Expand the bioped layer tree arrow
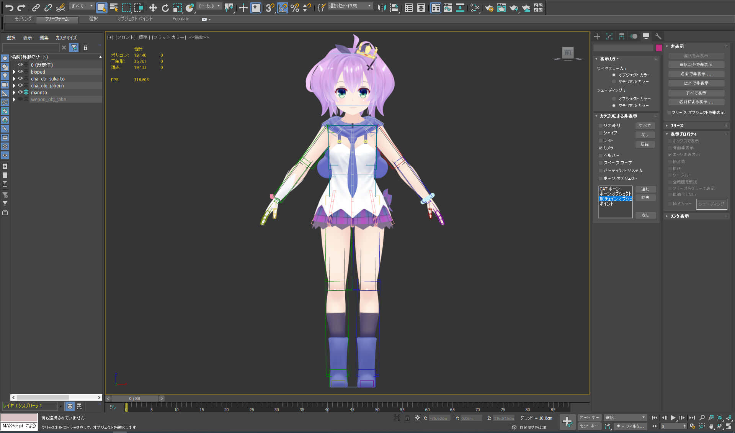Viewport: 735px width, 433px height. (x=14, y=72)
